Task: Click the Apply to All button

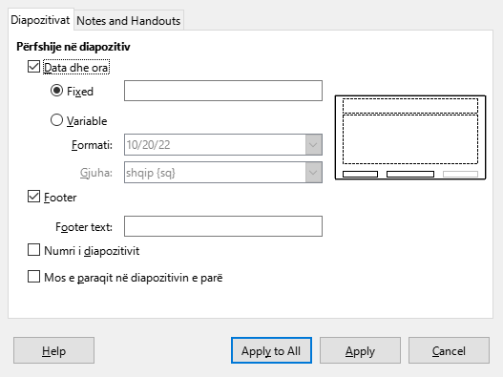Action: point(271,350)
